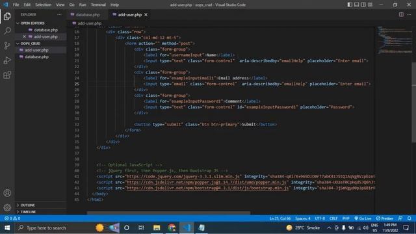Screen dimensions: 416x234
Task: Open the VS Code logo menu icon
Action: pos(6,5)
